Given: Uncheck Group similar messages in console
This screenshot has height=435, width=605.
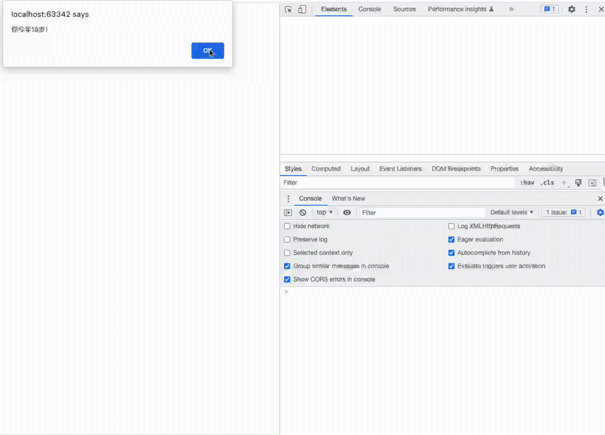Looking at the screenshot, I should [287, 266].
